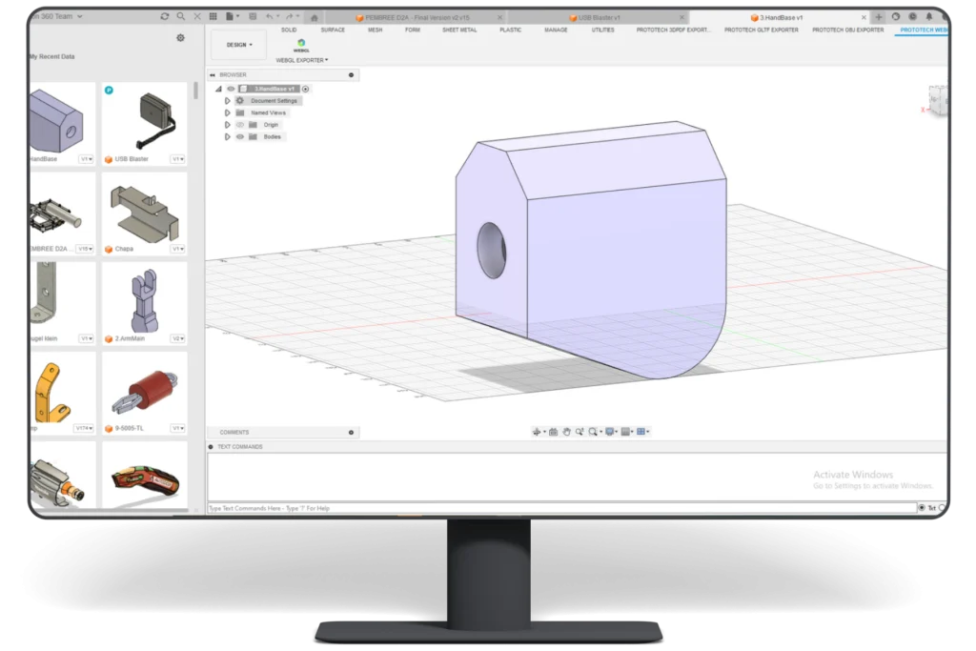The height and width of the screenshot is (651, 976).
Task: Click the Display Settings icon
Action: (x=610, y=432)
